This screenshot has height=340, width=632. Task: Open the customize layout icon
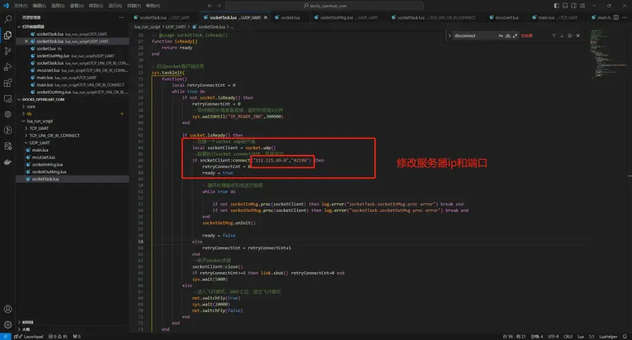[x=582, y=6]
